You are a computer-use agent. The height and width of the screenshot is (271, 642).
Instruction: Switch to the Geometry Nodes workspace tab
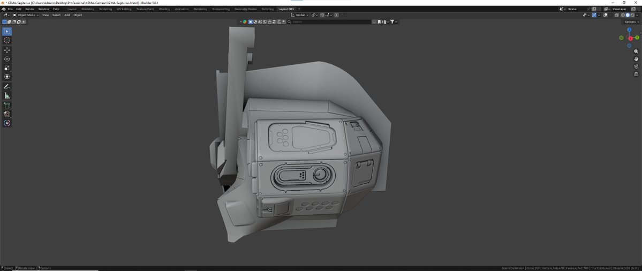(246, 9)
